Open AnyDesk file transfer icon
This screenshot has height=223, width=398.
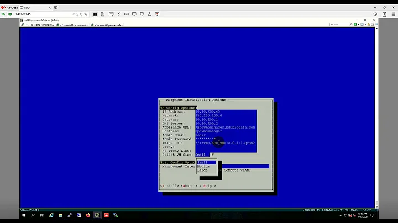click(103, 14)
